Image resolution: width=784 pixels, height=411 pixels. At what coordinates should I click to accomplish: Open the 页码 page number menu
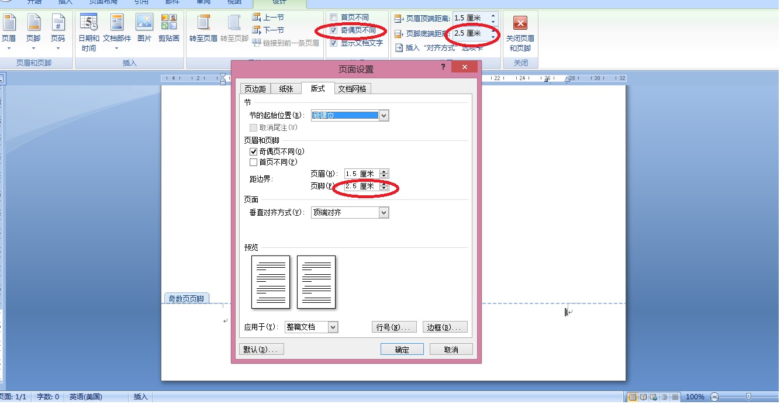[58, 32]
